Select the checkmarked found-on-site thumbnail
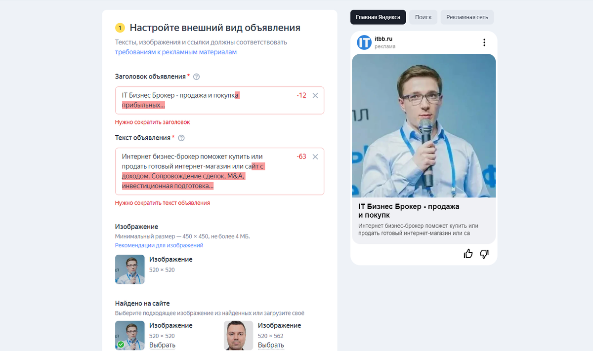This screenshot has height=351, width=593. tap(130, 335)
